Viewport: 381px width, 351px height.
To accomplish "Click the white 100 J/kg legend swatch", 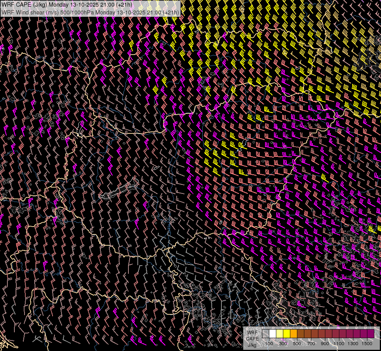I will pyautogui.click(x=273, y=333).
